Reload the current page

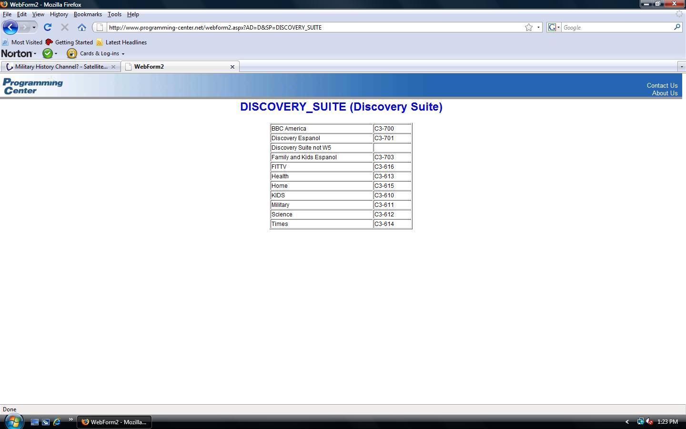[48, 27]
